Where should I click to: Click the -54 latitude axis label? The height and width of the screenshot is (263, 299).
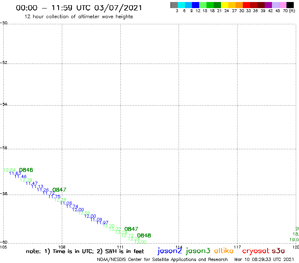tap(4, 104)
